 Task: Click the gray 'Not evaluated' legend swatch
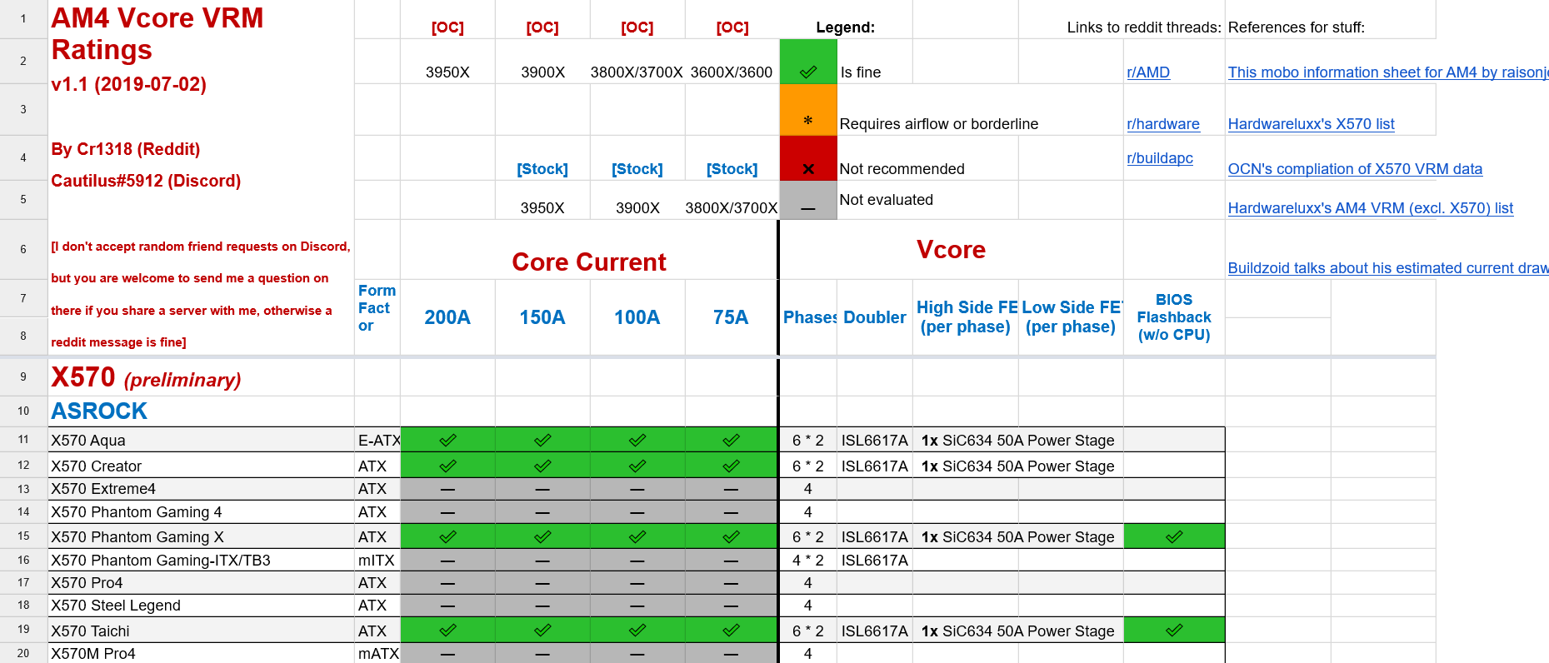(x=808, y=201)
